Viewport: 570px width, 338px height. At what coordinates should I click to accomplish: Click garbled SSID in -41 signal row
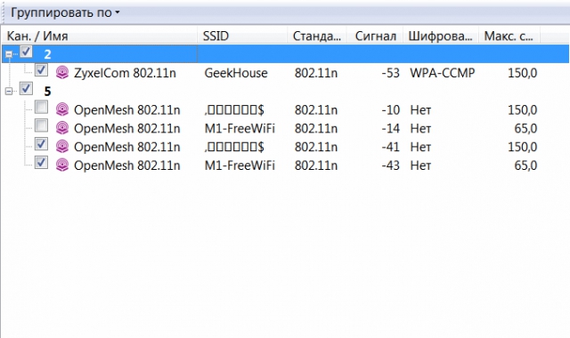coord(234,147)
